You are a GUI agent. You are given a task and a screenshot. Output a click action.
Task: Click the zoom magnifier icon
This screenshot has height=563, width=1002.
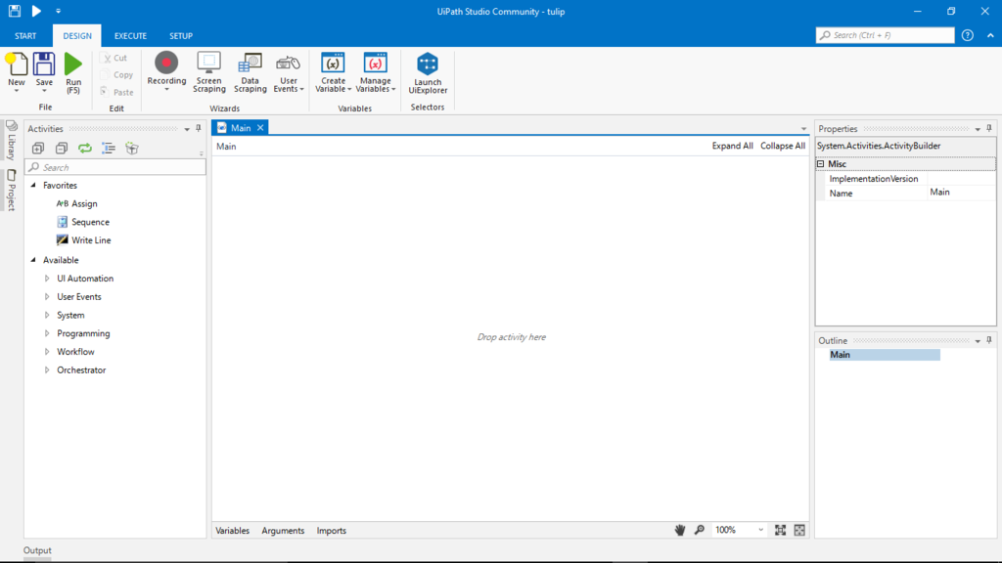point(700,530)
